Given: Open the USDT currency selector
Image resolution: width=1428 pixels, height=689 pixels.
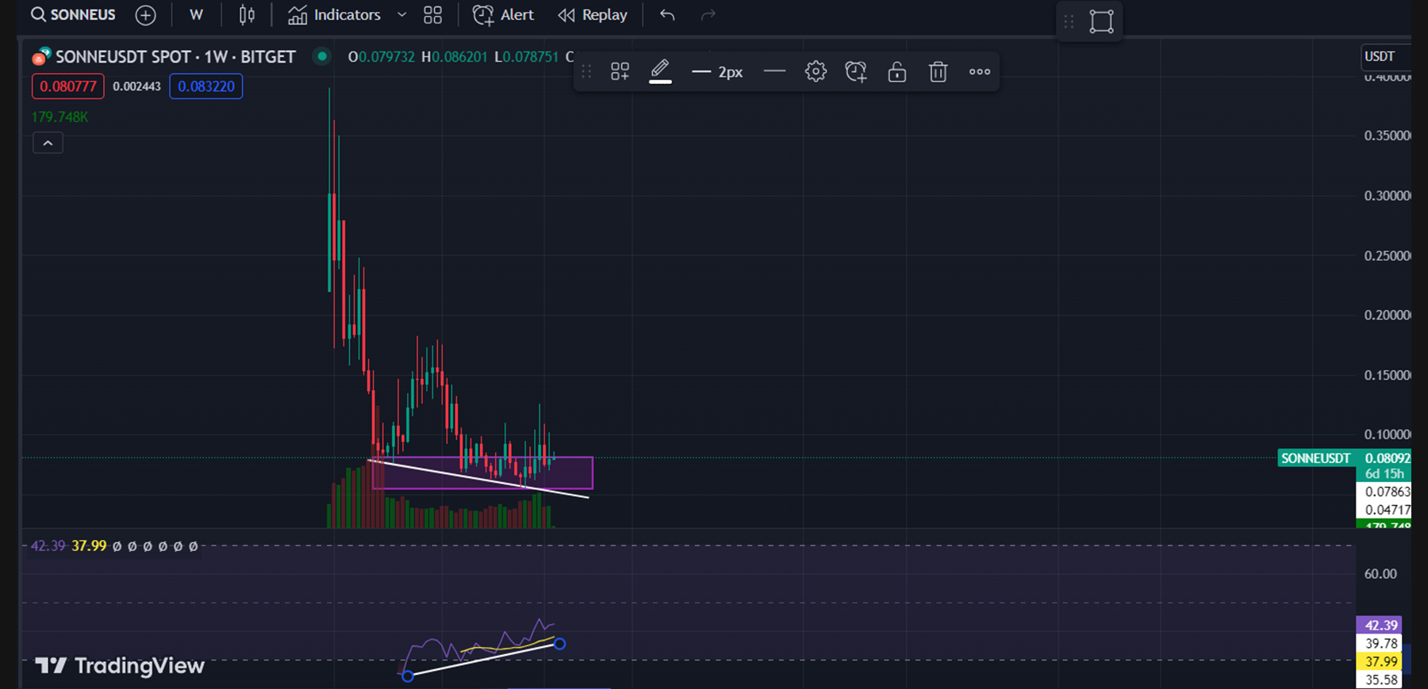Looking at the screenshot, I should [1382, 56].
